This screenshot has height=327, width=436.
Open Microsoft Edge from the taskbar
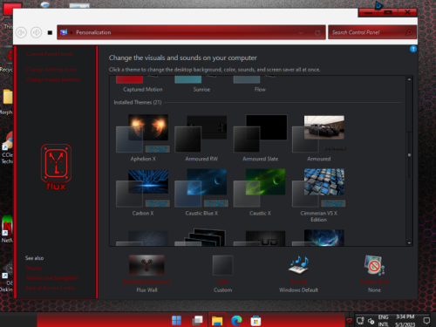pyautogui.click(x=236, y=321)
